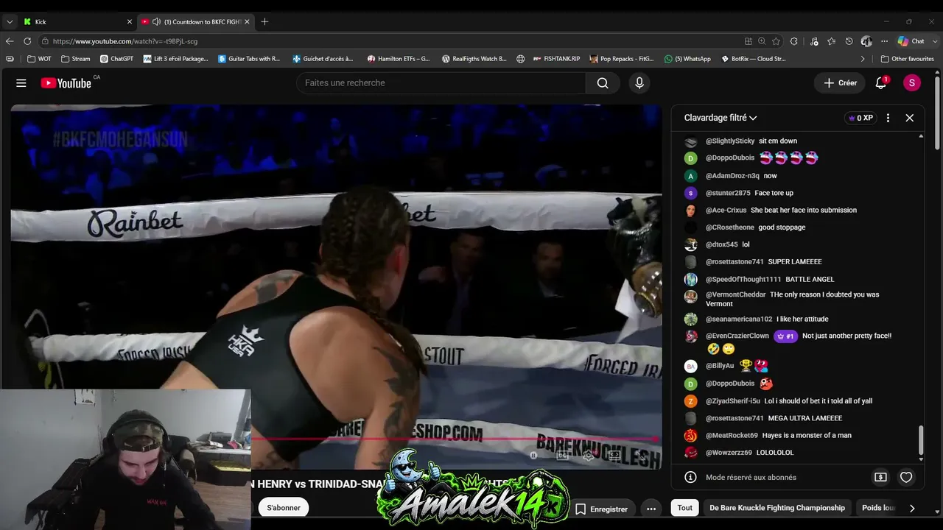943x530 pixels.
Task: Close the Countdown to BKFC tab
Action: point(247,22)
